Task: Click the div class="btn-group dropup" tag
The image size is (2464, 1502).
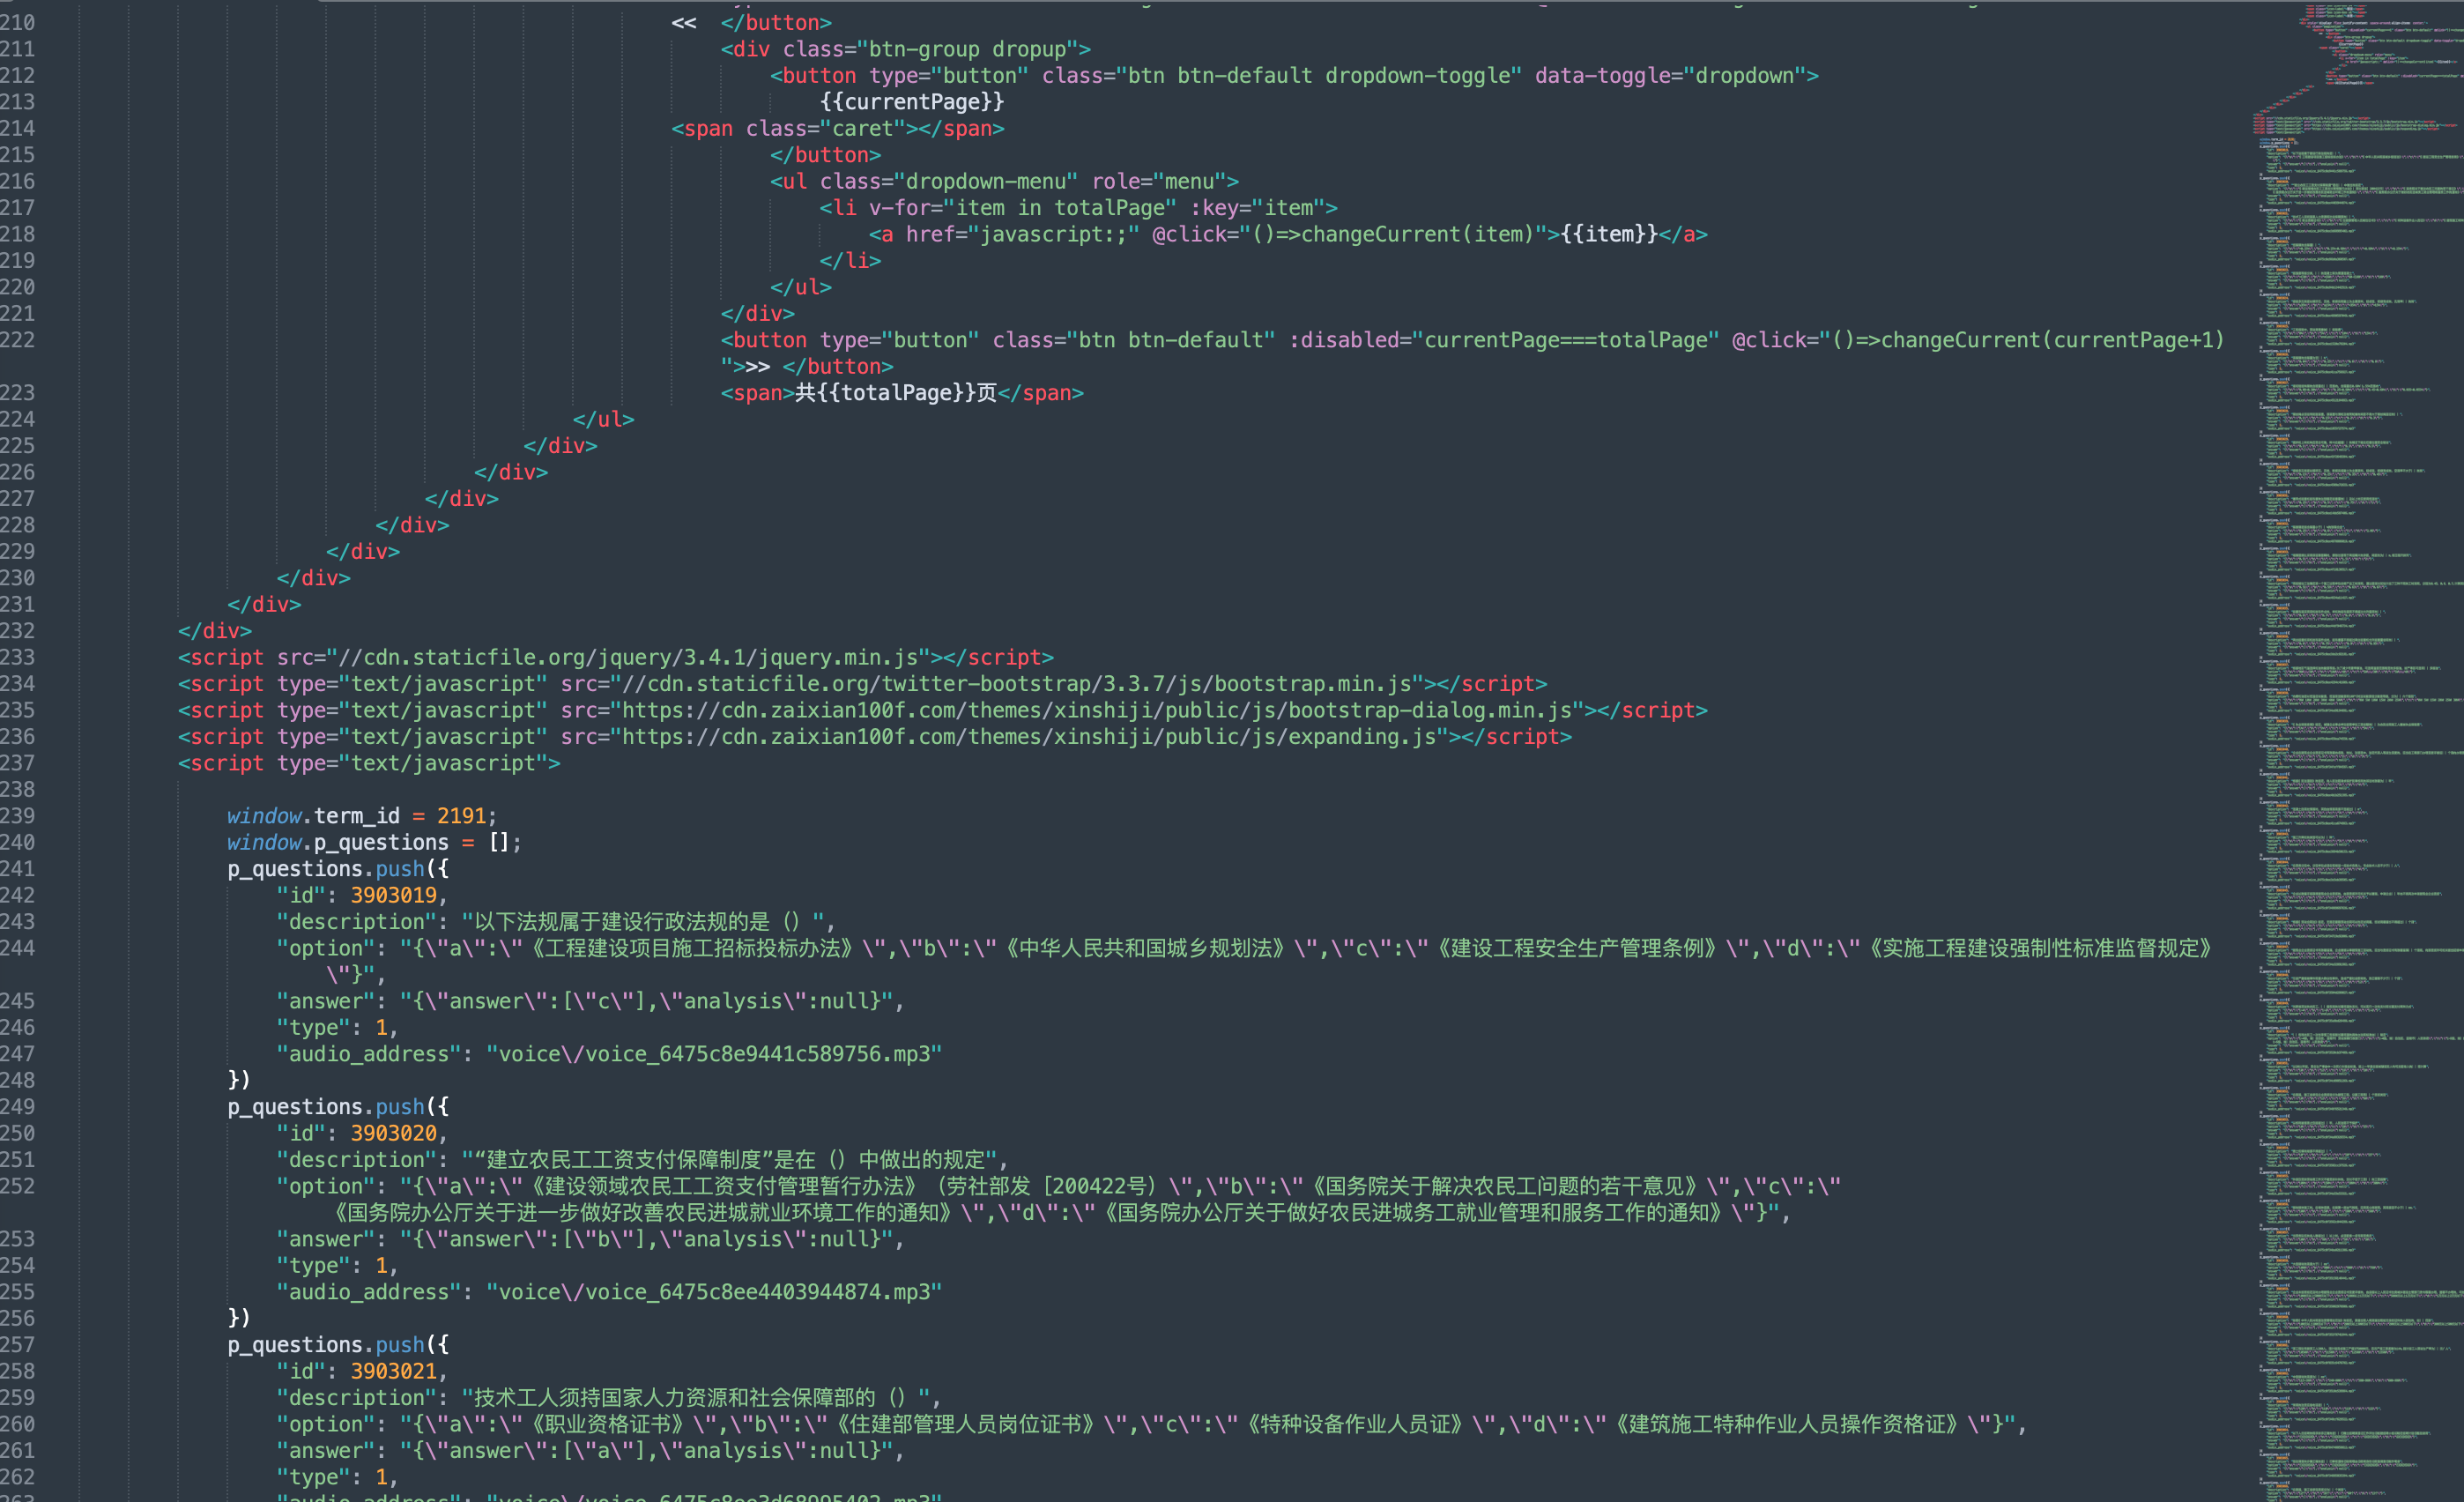Action: tap(906, 49)
